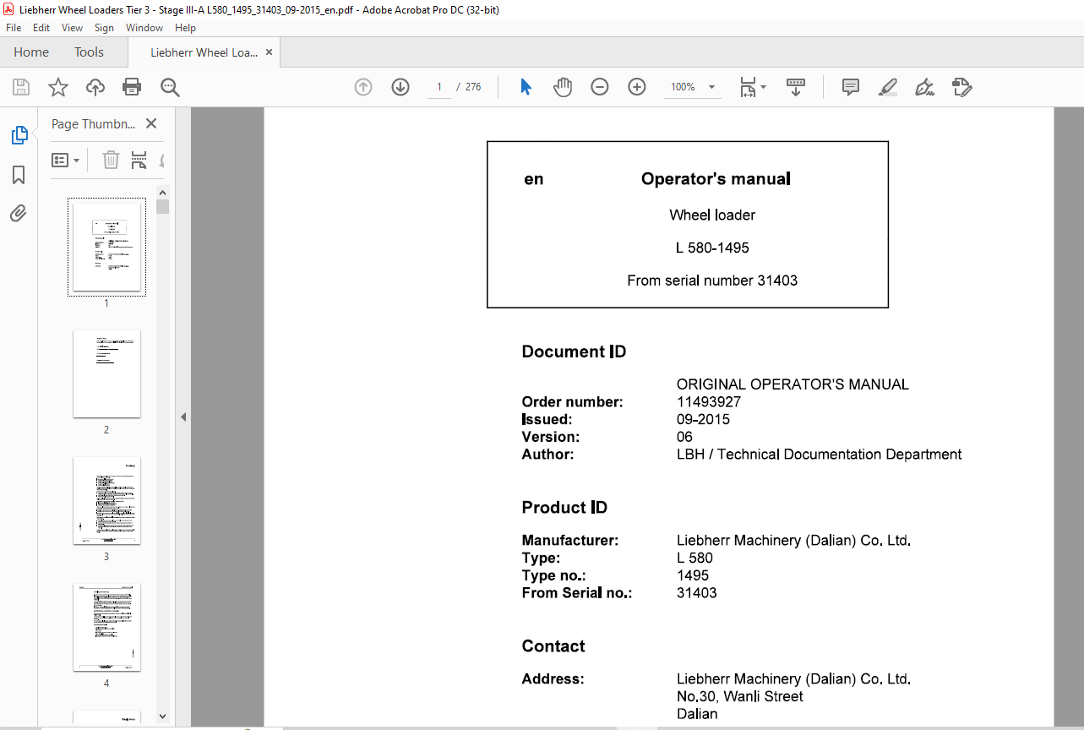Click the upload to cloud icon
This screenshot has width=1084, height=730.
(95, 87)
